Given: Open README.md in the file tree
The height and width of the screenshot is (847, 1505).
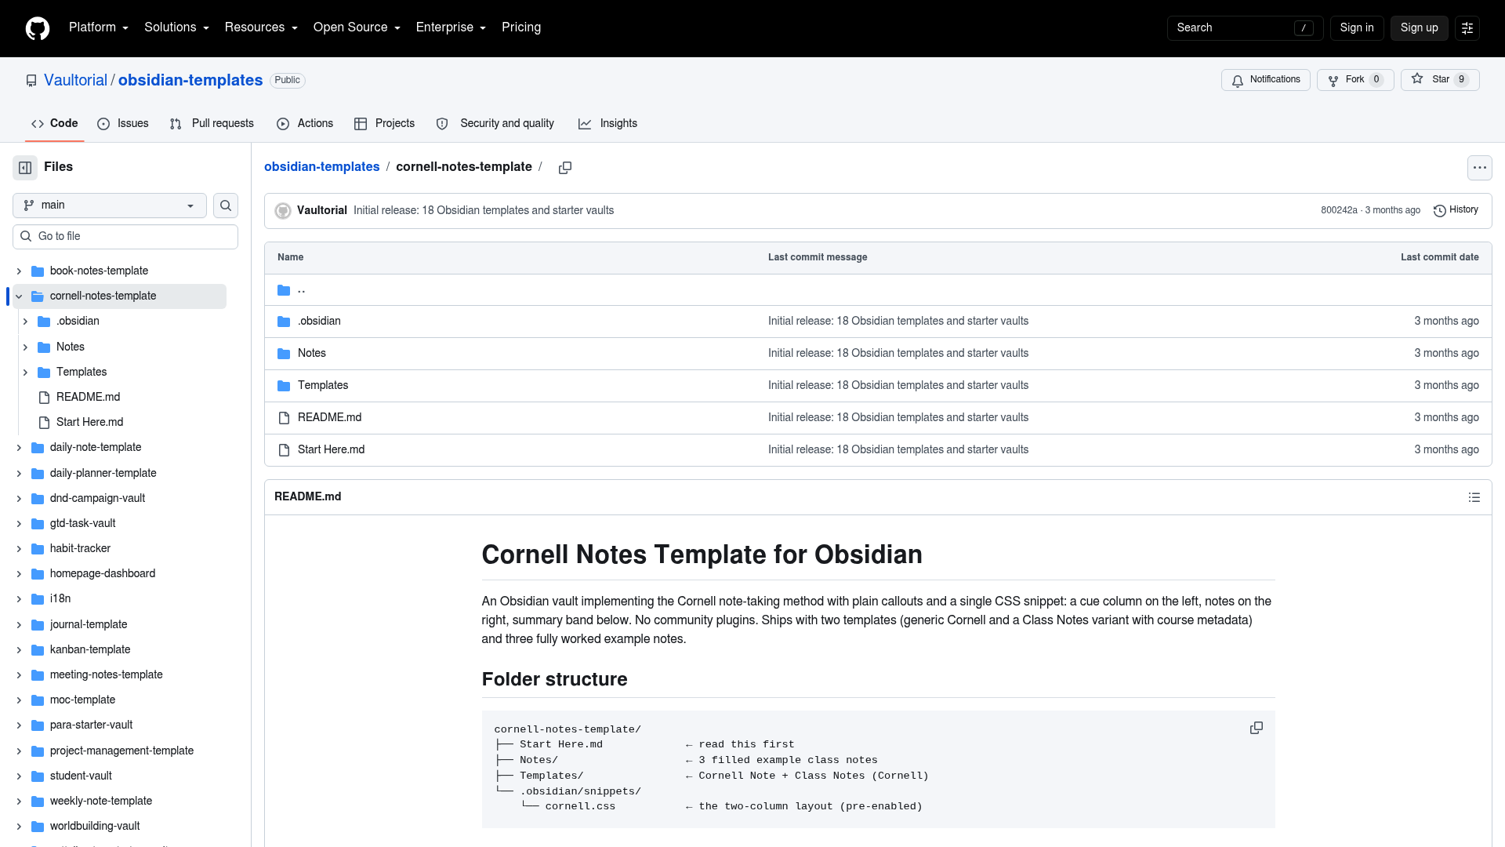Looking at the screenshot, I should coord(88,398).
